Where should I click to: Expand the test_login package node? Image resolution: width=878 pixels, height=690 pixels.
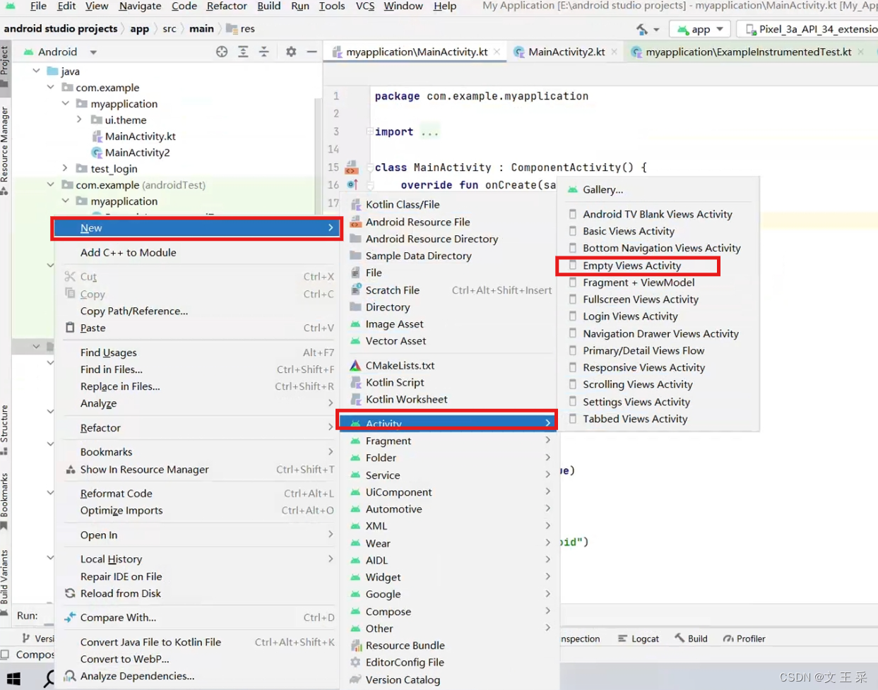pyautogui.click(x=65, y=168)
